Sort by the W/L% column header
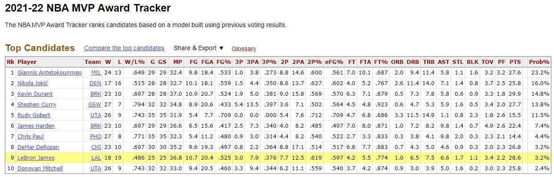 pos(134,62)
